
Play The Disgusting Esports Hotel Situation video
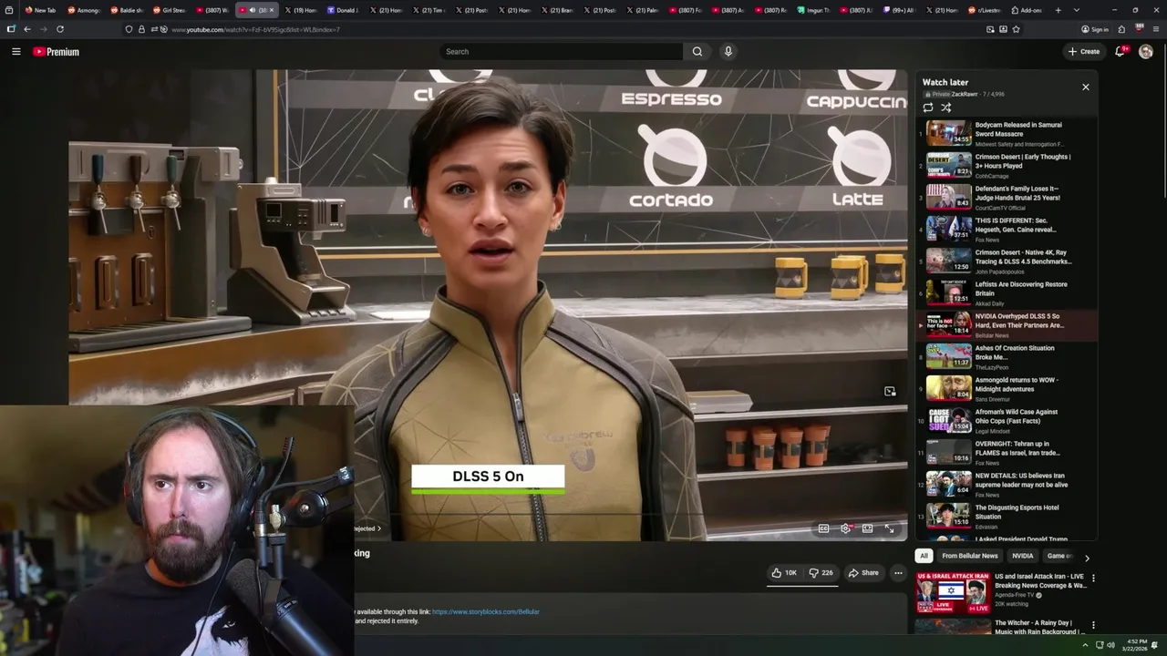coord(1007,517)
